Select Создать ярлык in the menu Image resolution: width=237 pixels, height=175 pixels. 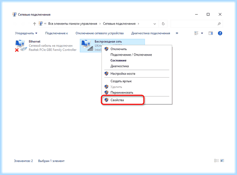coord(137,81)
